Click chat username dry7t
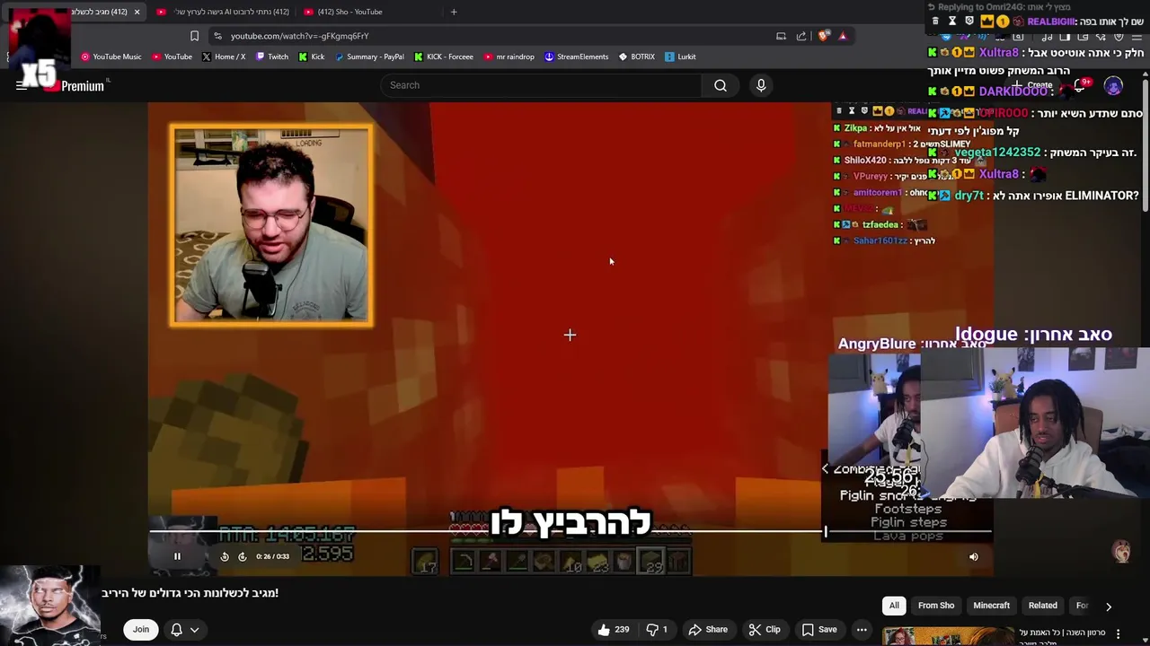Image resolution: width=1150 pixels, height=646 pixels. point(969,196)
